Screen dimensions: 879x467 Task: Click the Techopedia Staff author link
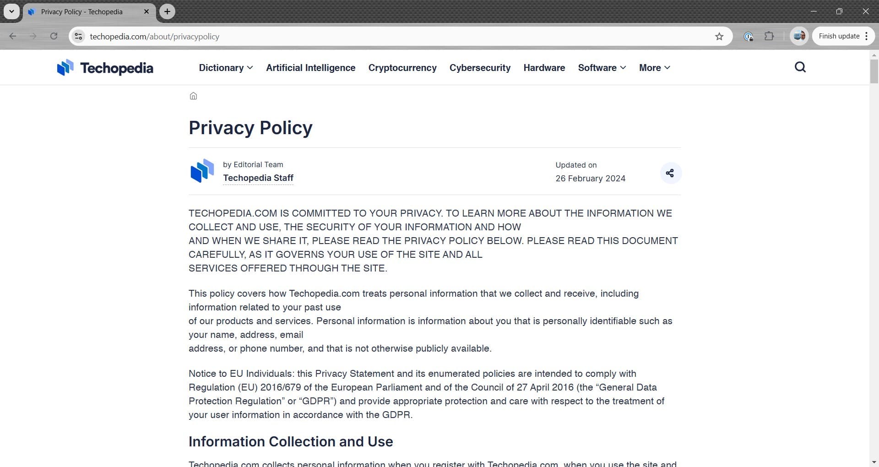(x=258, y=178)
